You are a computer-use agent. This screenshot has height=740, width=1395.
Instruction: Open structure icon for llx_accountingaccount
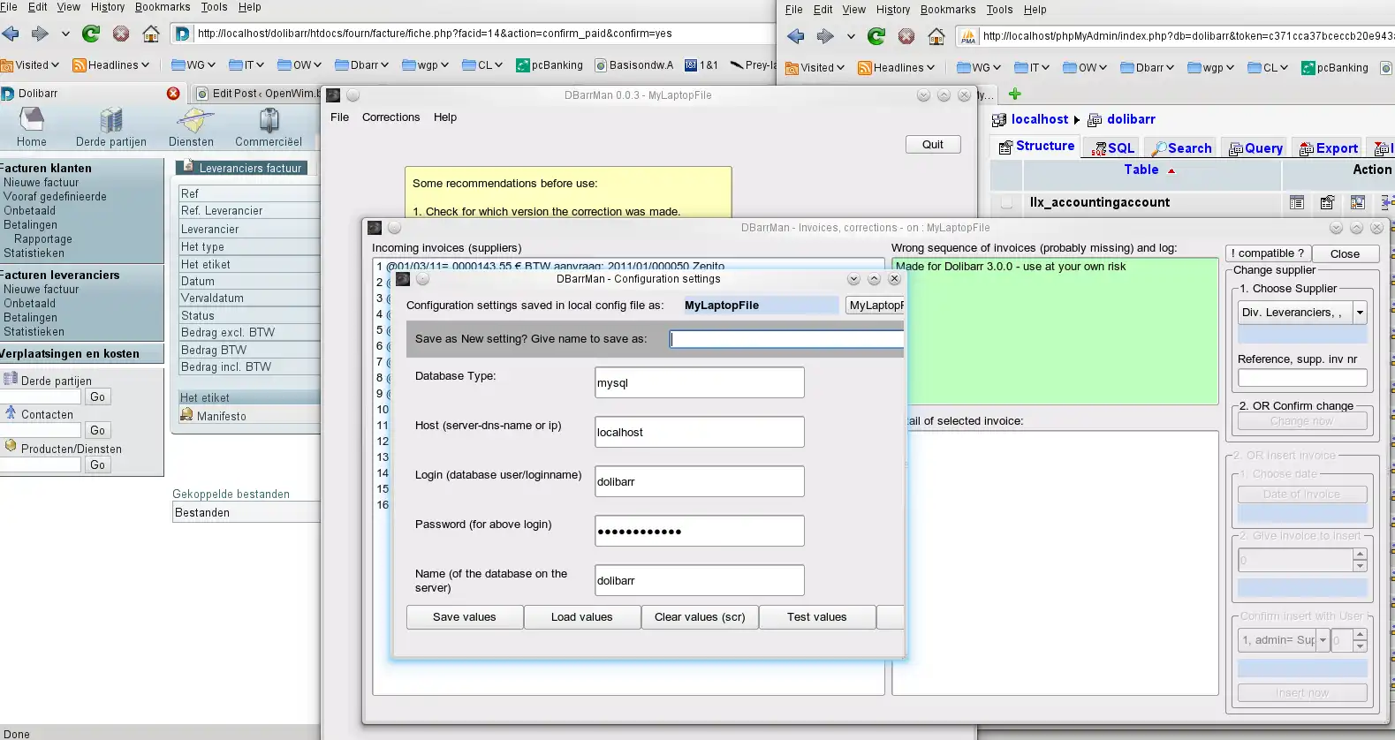(1327, 203)
